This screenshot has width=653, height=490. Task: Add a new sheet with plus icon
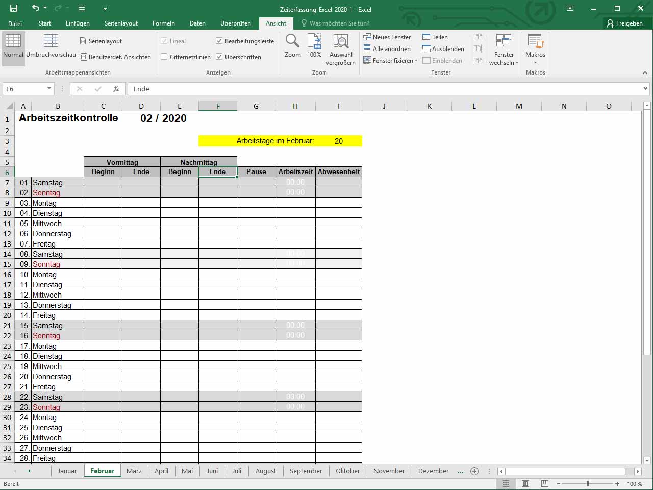474,471
